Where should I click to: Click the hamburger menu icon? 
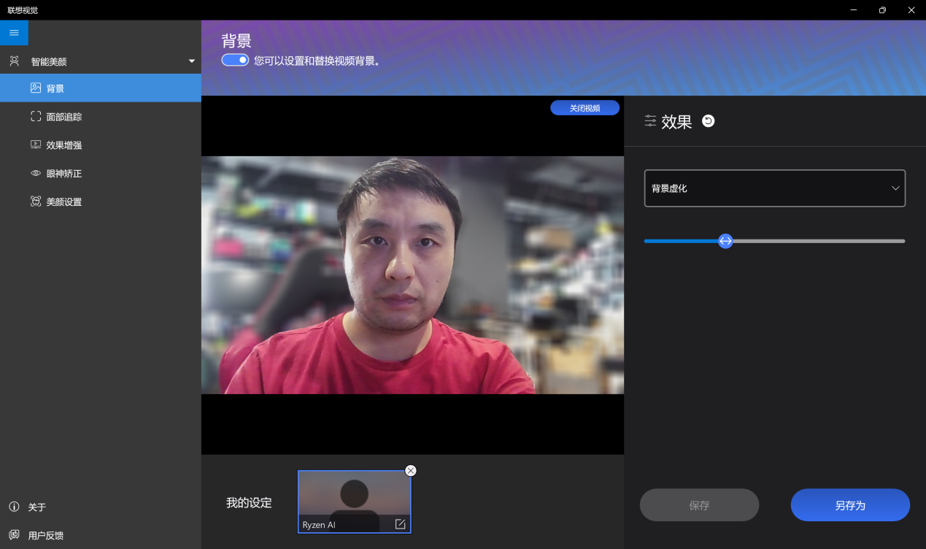[x=14, y=33]
